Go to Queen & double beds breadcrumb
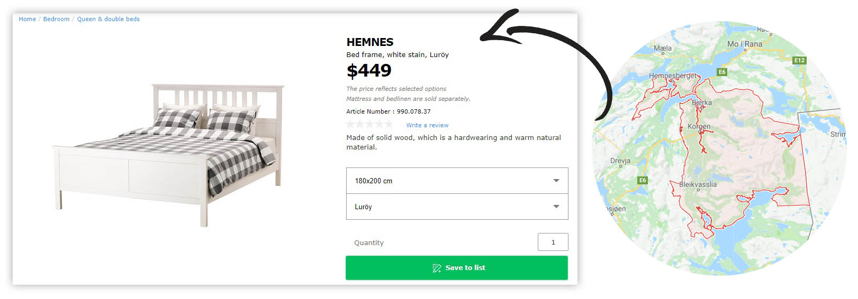858x299 pixels. (108, 19)
